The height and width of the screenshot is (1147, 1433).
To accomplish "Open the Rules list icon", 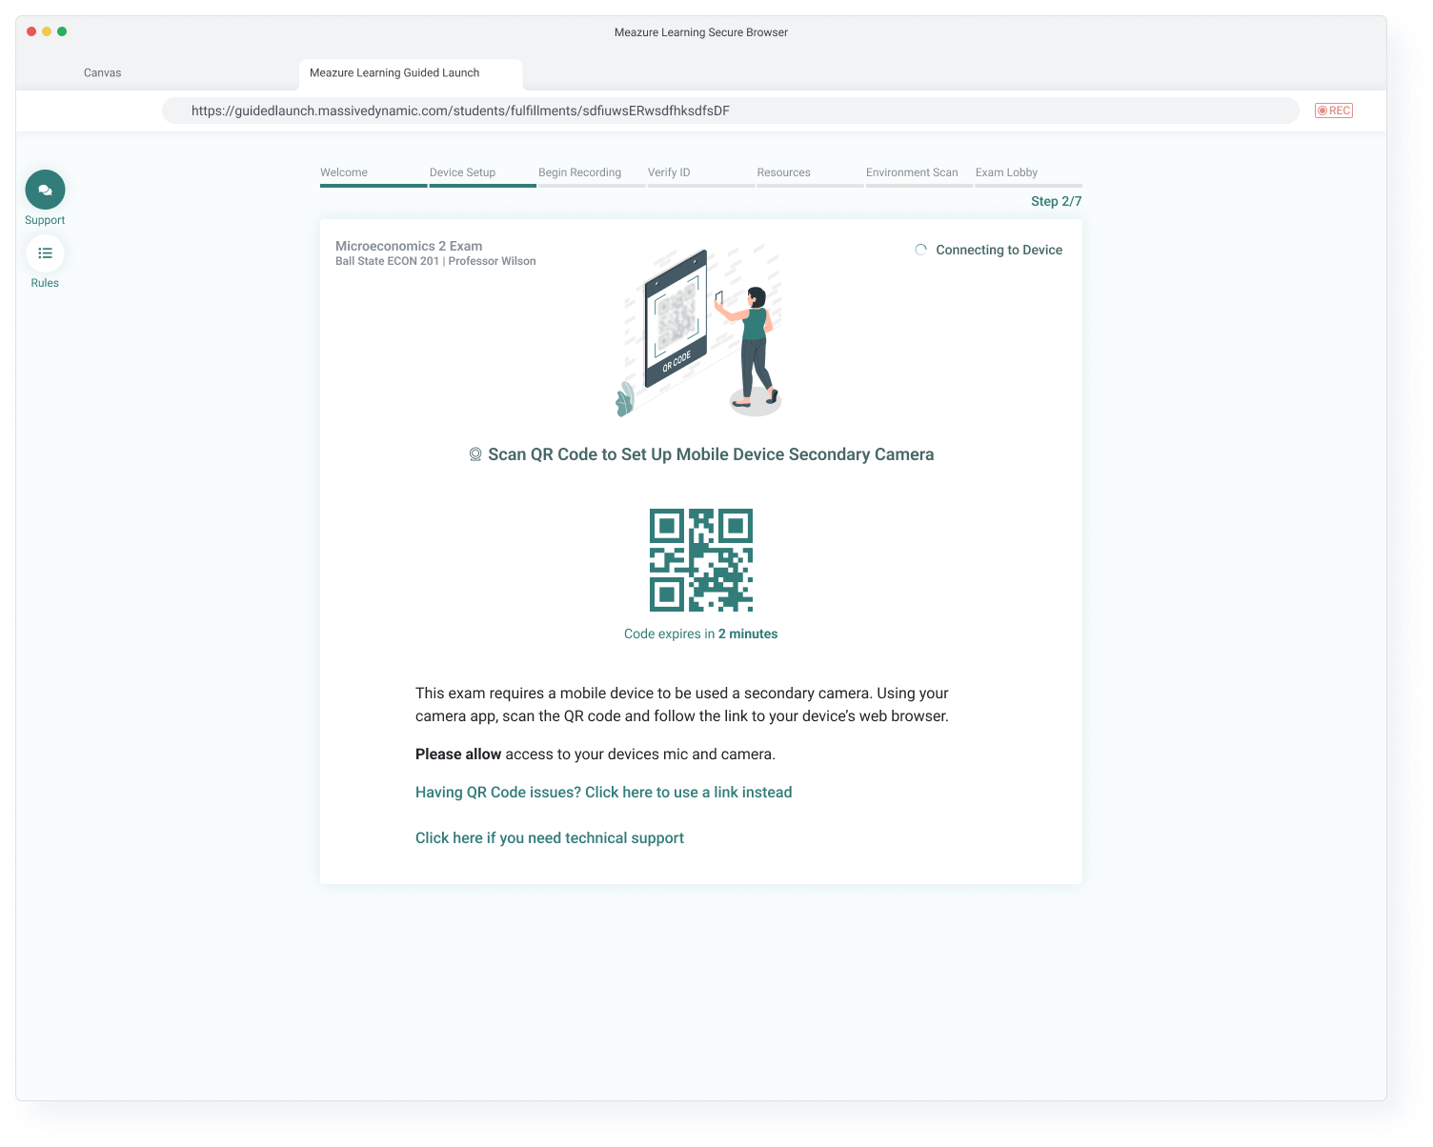I will pos(45,253).
